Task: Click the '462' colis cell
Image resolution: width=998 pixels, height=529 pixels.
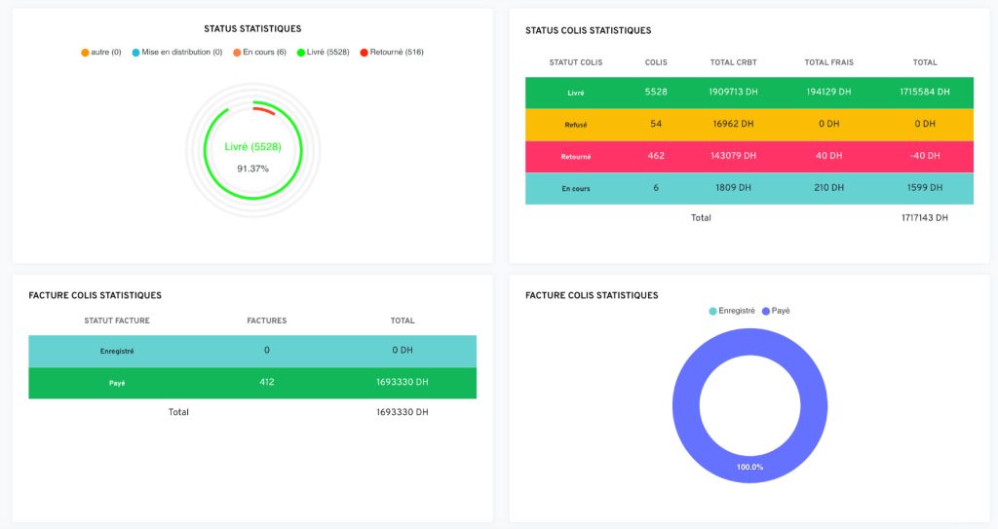Action: click(x=656, y=155)
